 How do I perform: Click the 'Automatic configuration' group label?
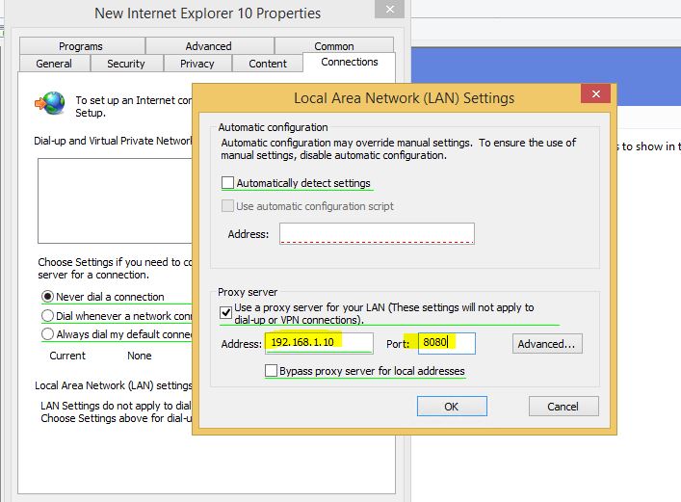pos(273,127)
